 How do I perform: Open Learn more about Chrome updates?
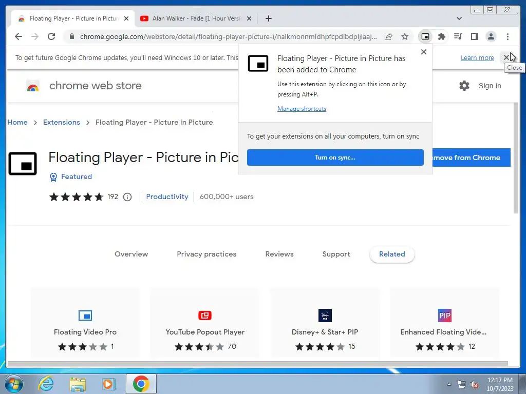click(x=477, y=57)
